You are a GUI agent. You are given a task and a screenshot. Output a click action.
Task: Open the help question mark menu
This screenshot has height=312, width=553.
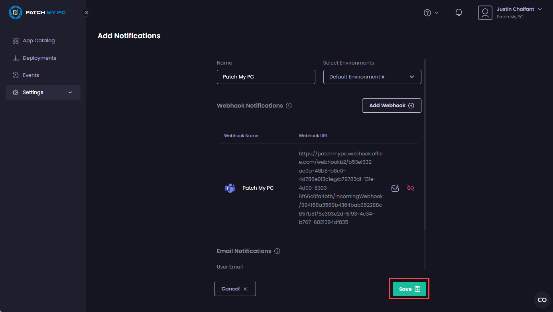coord(427,13)
